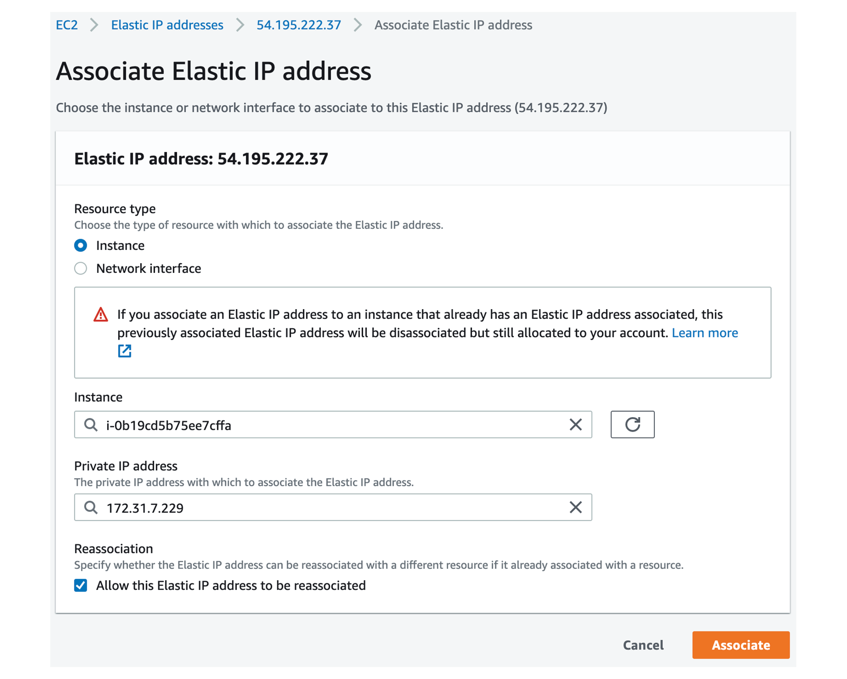The image size is (847, 679).
Task: Click the search icon in Private IP field
Action: point(91,507)
